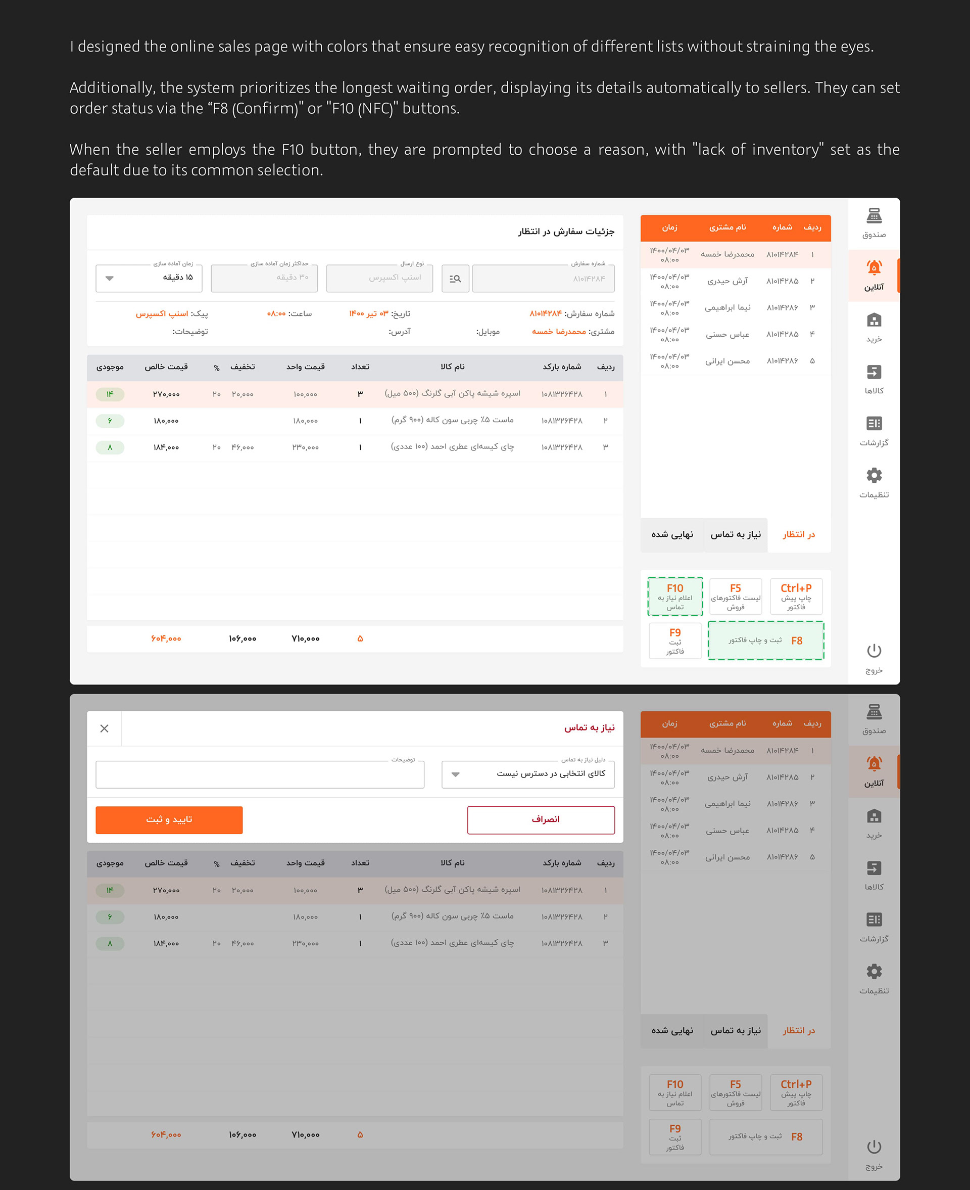Open the call reason dropdown in dialog
This screenshot has width=970, height=1190.
pyautogui.click(x=527, y=774)
